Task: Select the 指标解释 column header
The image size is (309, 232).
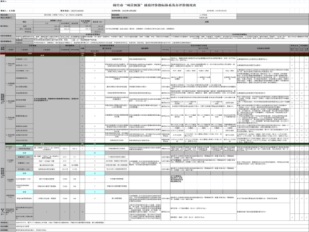Action: (145, 49)
